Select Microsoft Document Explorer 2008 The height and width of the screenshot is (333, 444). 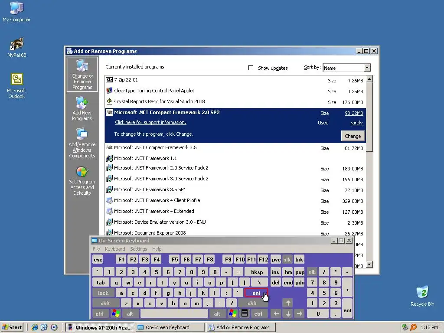pyautogui.click(x=235, y=233)
